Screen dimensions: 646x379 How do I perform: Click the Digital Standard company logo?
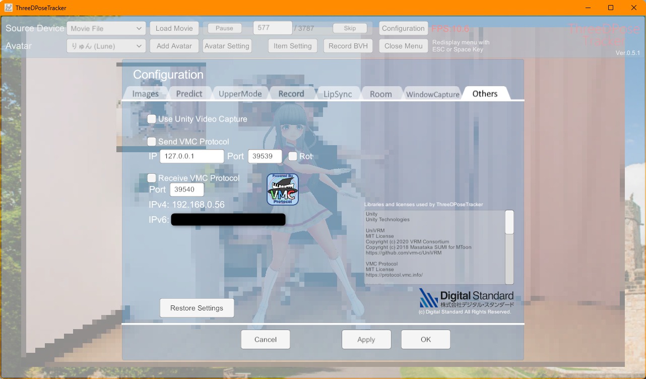point(466,298)
